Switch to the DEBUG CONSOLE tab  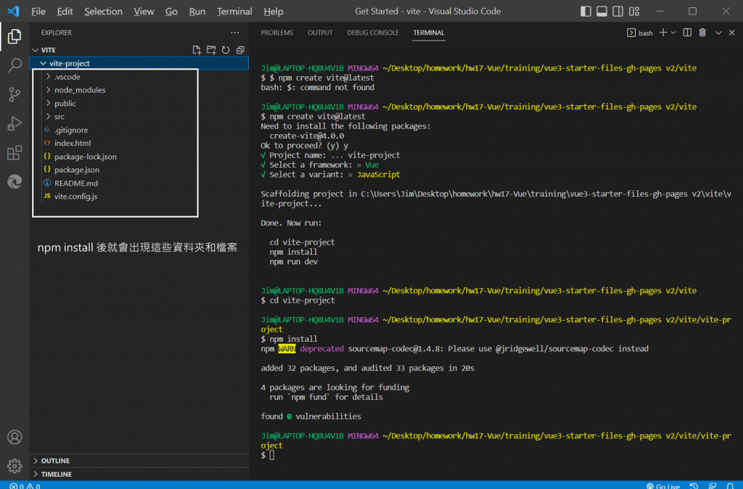click(373, 33)
